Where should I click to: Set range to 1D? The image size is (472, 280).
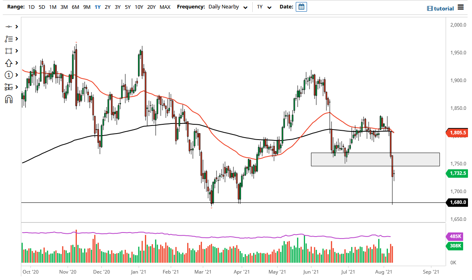click(31, 7)
